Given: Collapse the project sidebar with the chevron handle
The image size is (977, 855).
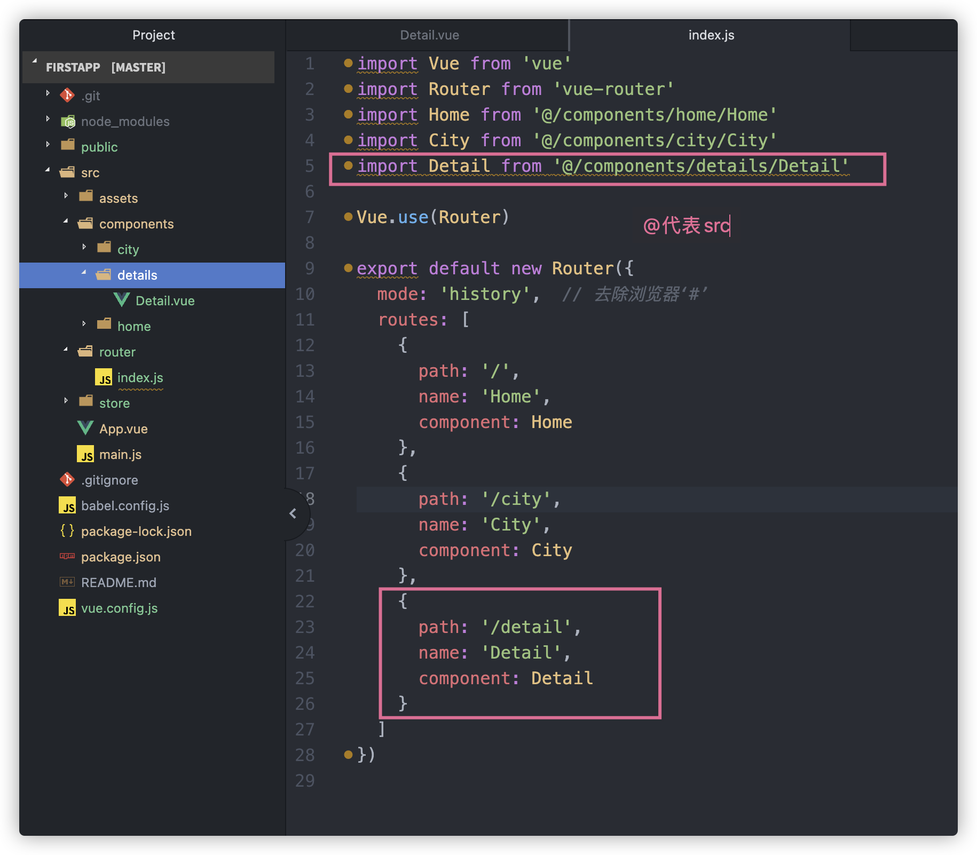Looking at the screenshot, I should pos(293,513).
